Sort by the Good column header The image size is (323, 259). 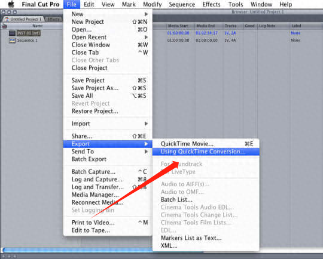click(250, 26)
